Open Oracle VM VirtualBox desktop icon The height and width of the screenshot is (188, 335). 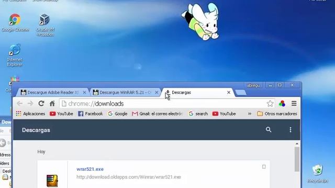point(45,25)
